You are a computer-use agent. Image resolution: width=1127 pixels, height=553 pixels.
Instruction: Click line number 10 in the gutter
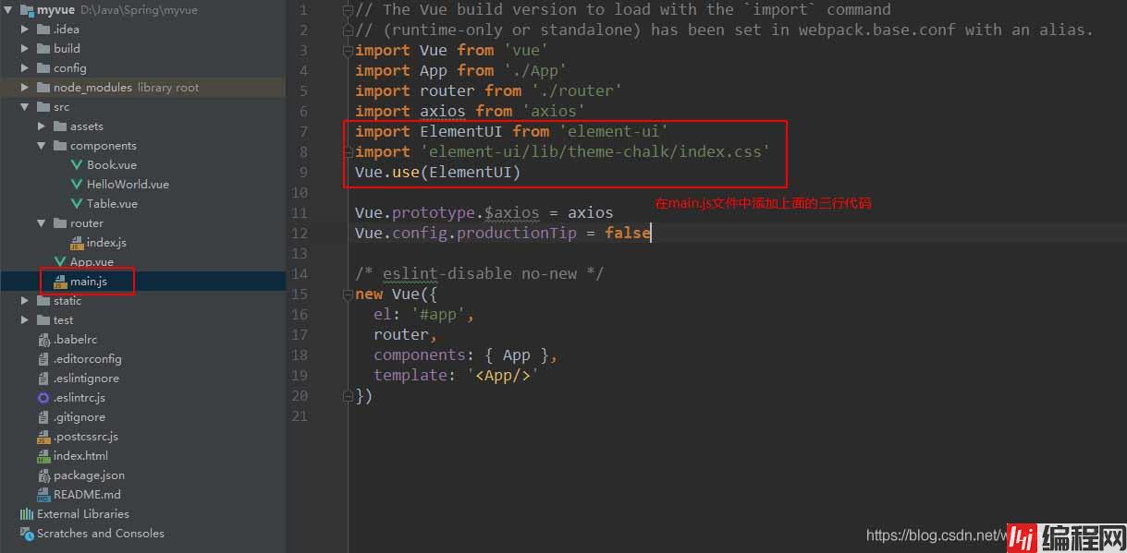coord(300,193)
